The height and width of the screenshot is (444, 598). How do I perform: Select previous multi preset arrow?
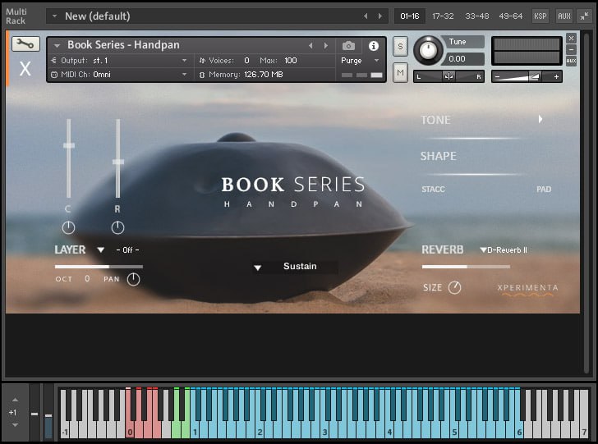[366, 16]
